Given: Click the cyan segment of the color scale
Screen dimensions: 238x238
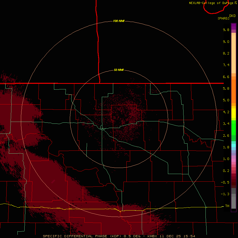Looking at the screenshot, I should 234,145.
